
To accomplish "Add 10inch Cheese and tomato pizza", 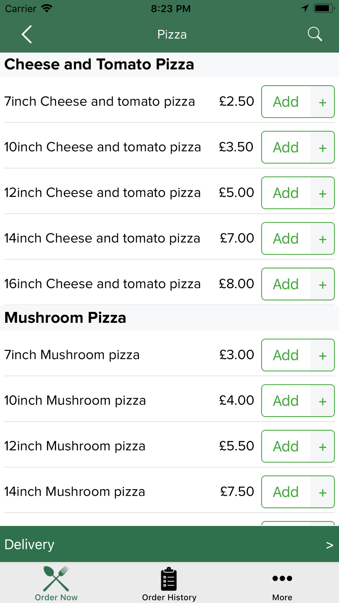I will coord(286,147).
